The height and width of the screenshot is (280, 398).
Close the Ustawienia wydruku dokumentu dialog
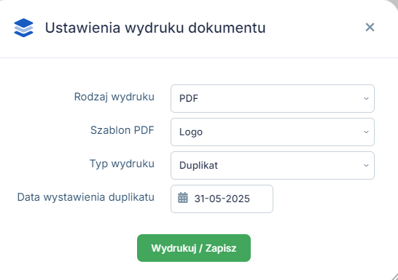click(x=370, y=27)
